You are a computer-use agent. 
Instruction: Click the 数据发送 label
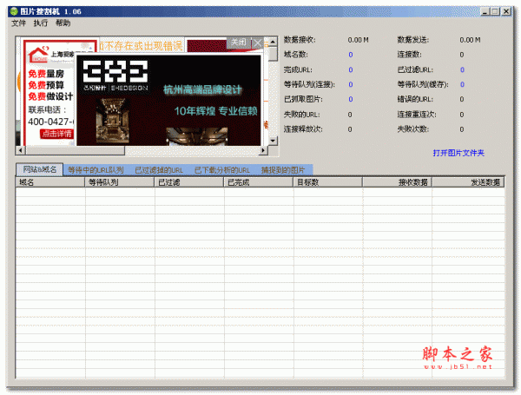coord(413,40)
